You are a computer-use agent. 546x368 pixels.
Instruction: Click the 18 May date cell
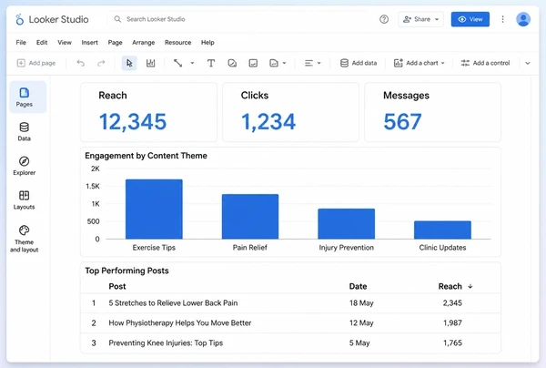pyautogui.click(x=361, y=303)
